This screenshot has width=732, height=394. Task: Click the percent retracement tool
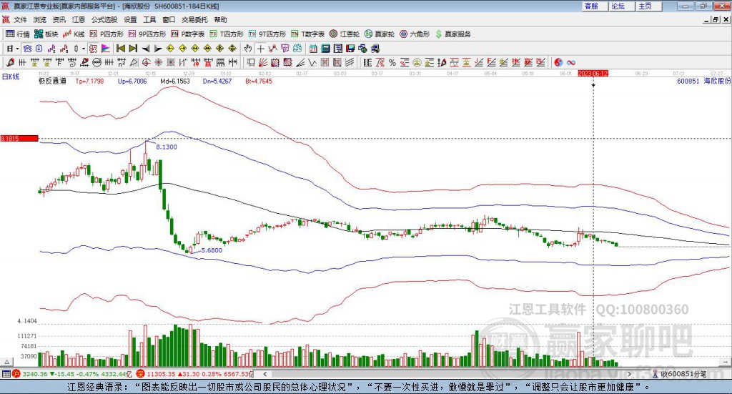[x=392, y=62]
